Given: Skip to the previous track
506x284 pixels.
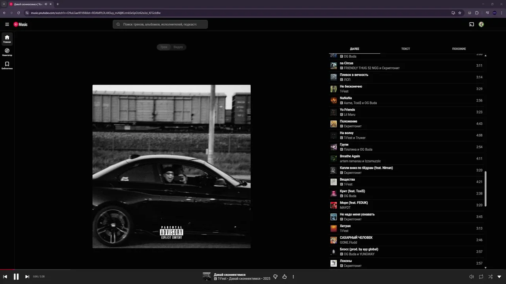Looking at the screenshot, I should tap(5, 277).
